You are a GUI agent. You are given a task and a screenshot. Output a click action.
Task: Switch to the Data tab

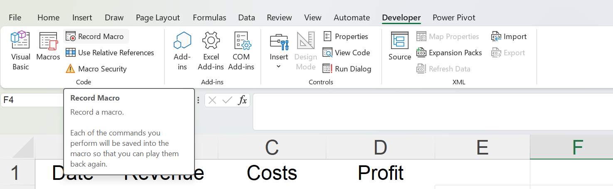[x=246, y=17]
